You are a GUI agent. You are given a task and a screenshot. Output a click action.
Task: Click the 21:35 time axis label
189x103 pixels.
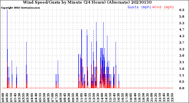(156, 98)
